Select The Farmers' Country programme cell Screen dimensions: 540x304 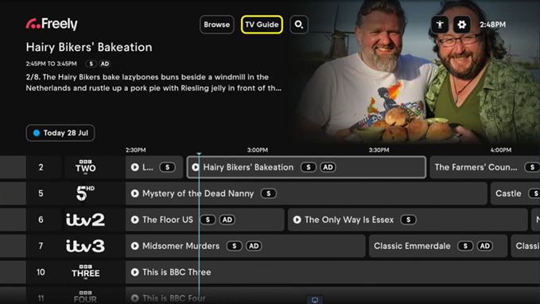[x=485, y=167]
